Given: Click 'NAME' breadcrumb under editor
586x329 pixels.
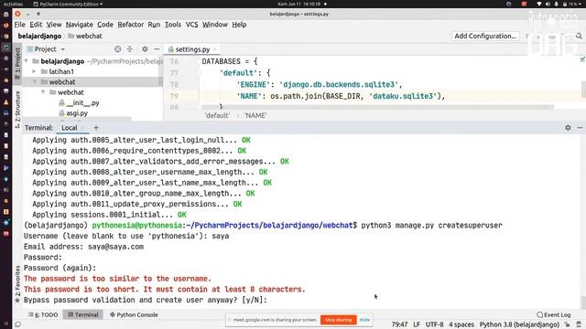Looking at the screenshot, I should point(255,116).
